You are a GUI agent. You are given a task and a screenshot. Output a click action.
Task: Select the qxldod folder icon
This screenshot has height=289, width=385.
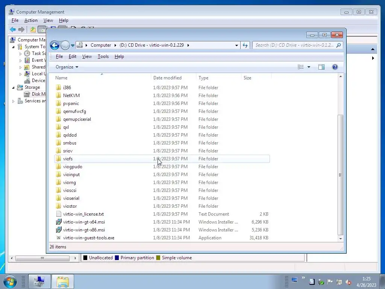click(58, 135)
